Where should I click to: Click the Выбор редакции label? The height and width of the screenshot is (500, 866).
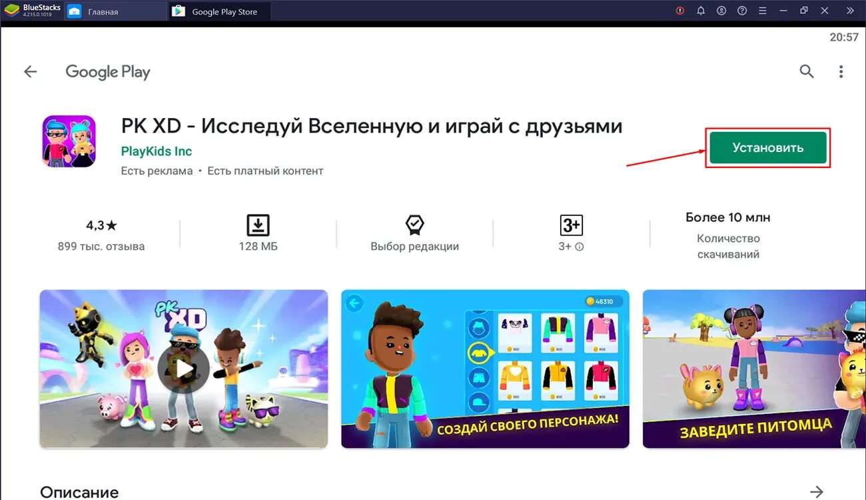pyautogui.click(x=415, y=247)
